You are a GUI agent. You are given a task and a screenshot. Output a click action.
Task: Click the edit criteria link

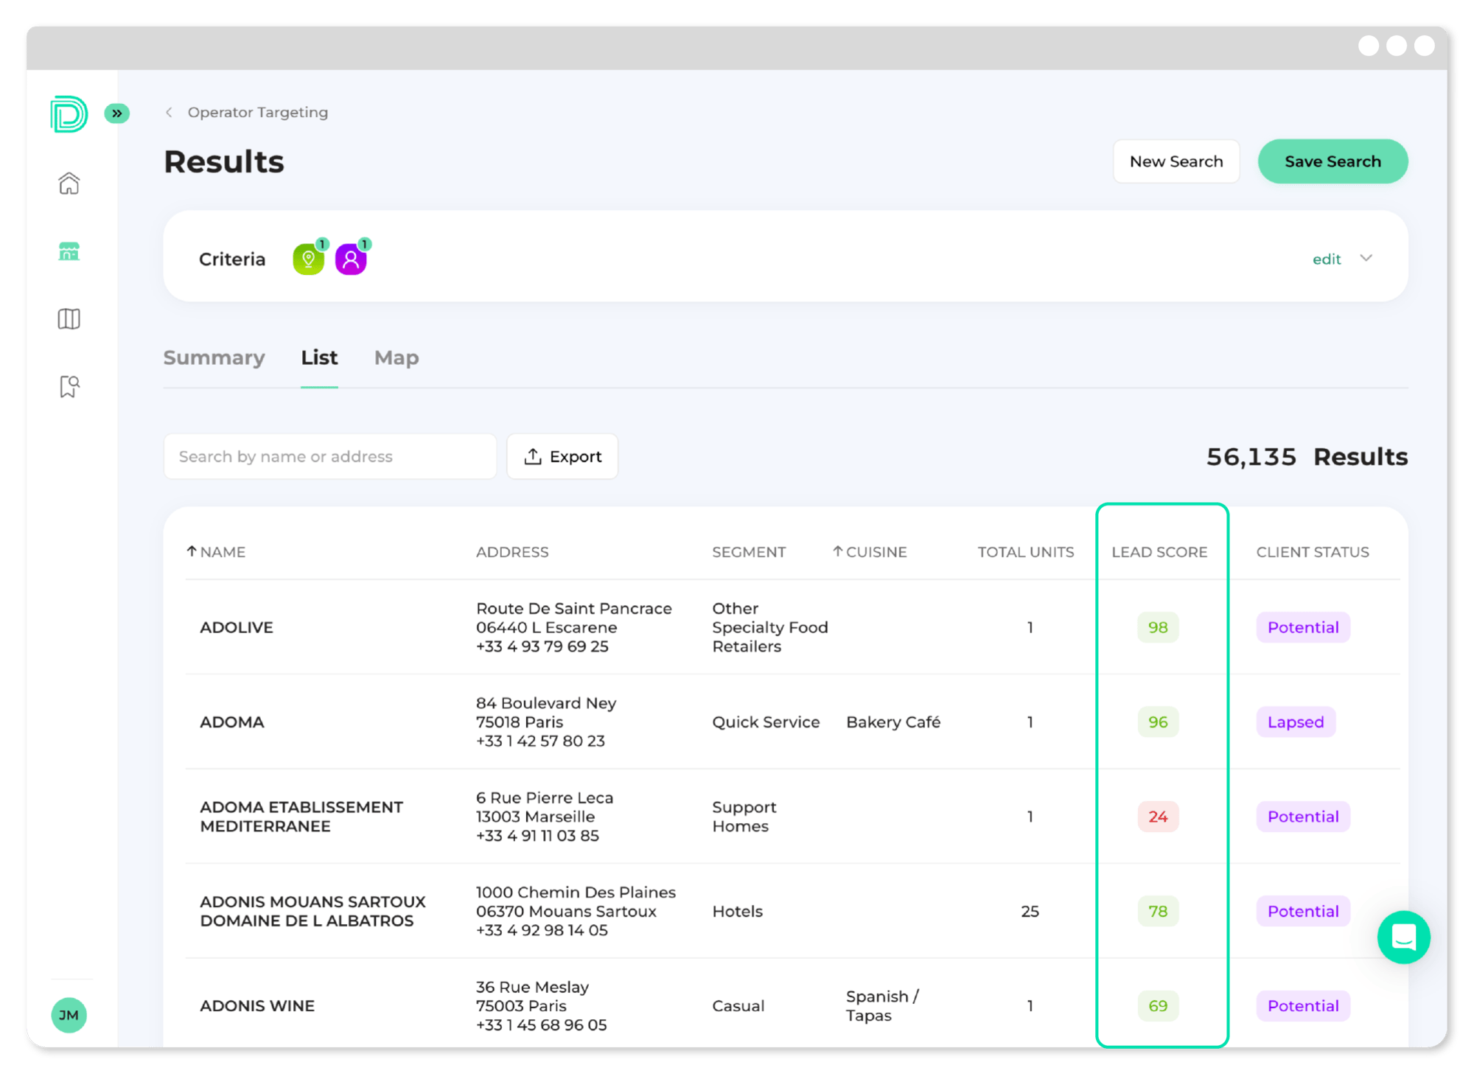(x=1326, y=259)
